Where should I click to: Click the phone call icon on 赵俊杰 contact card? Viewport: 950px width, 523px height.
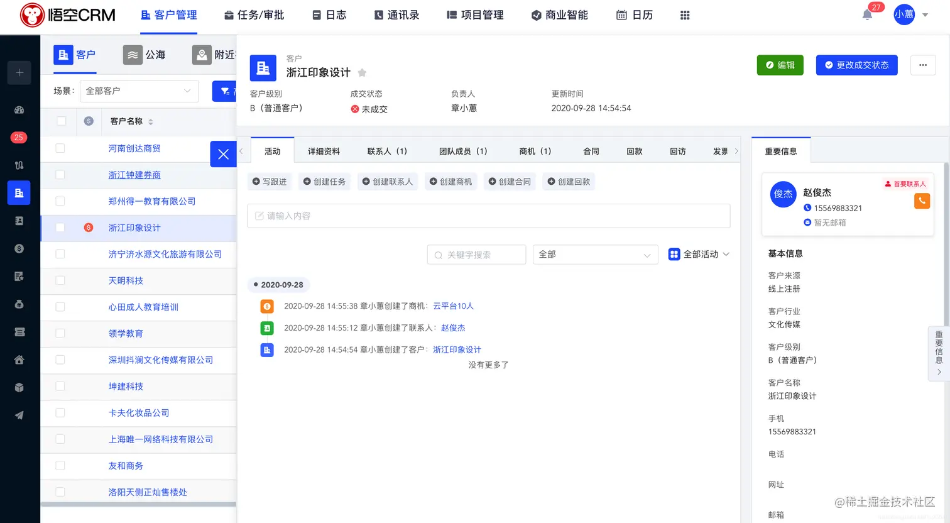point(922,201)
